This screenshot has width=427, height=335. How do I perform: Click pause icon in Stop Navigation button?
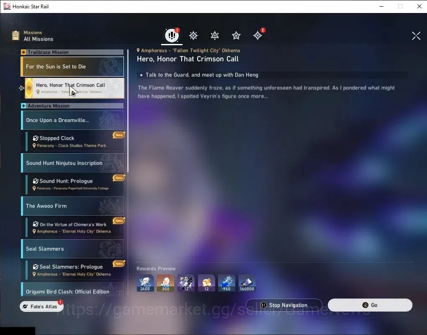click(x=263, y=305)
